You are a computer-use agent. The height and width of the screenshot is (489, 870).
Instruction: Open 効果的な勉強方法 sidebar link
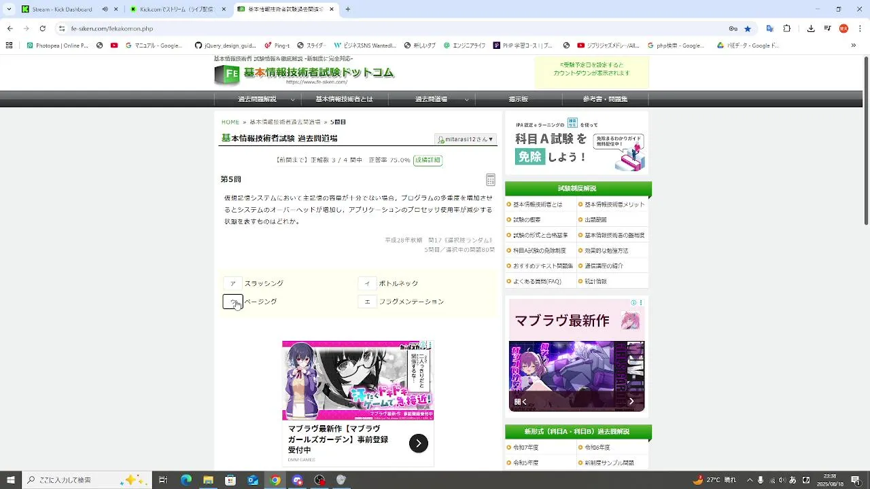pos(606,251)
